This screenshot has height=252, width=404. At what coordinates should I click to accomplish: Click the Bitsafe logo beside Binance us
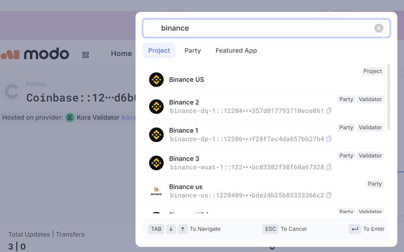[156, 191]
